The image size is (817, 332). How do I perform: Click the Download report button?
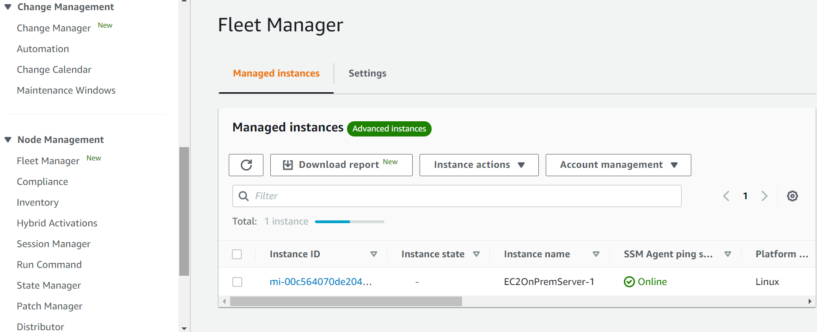click(341, 165)
